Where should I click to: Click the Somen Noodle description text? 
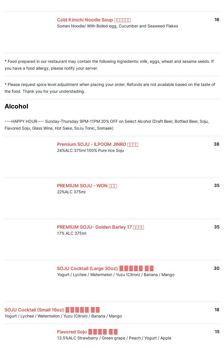tap(117, 26)
